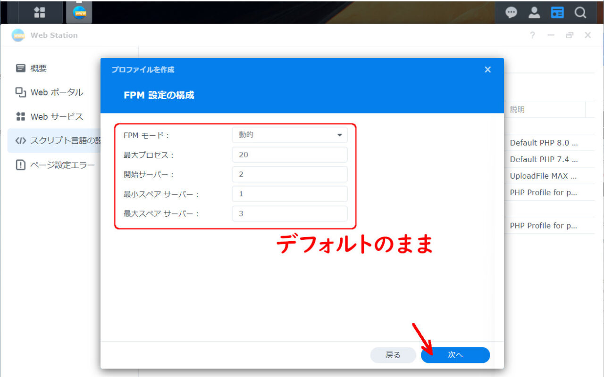Select the スクリプト言語の設定 sidebar item
This screenshot has height=377, width=604.
click(x=54, y=140)
